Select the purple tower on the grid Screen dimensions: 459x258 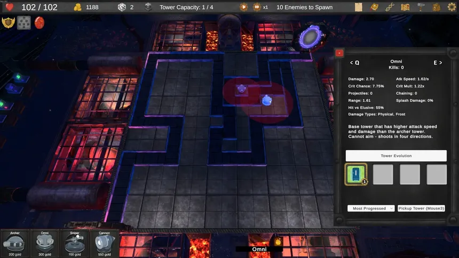[x=241, y=88]
